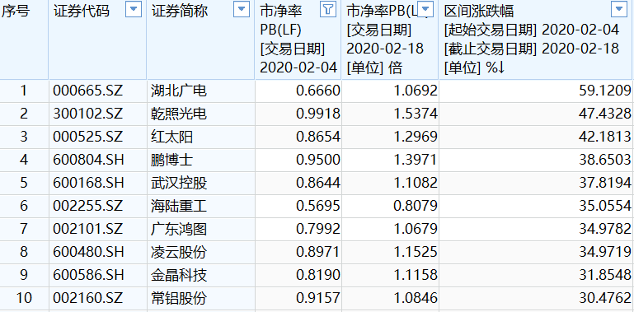The width and height of the screenshot is (634, 312).
Task: Select stock code 600804.SH
Action: coord(87,160)
